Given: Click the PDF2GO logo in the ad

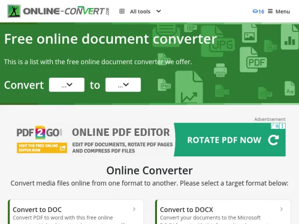Looking at the screenshot, I should tap(39, 132).
